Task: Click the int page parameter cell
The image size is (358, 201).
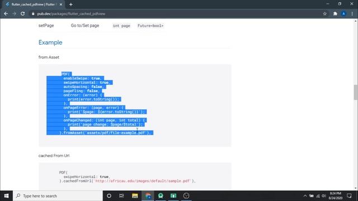Action: [x=121, y=26]
